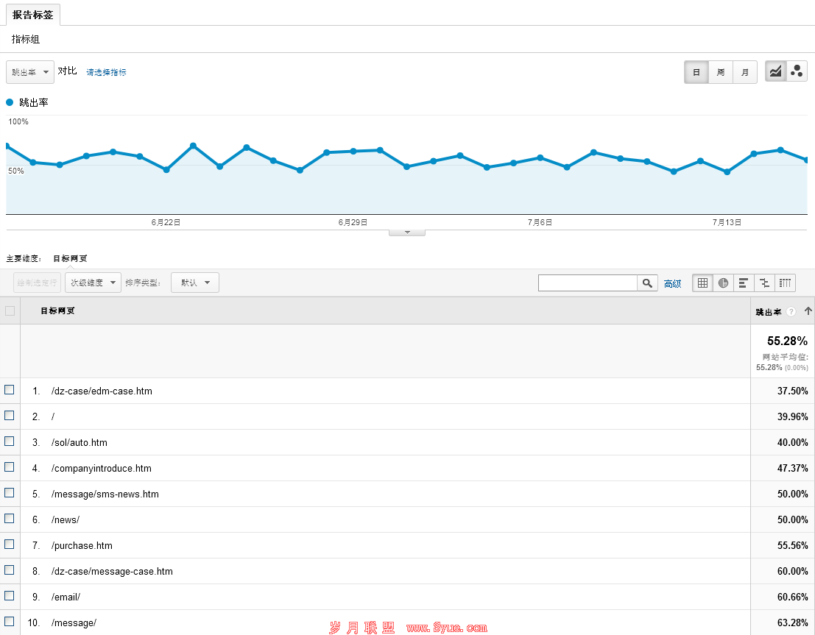This screenshot has height=635, width=815.
Task: Switch to motion chart bubbles icon
Action: pyautogui.click(x=797, y=71)
